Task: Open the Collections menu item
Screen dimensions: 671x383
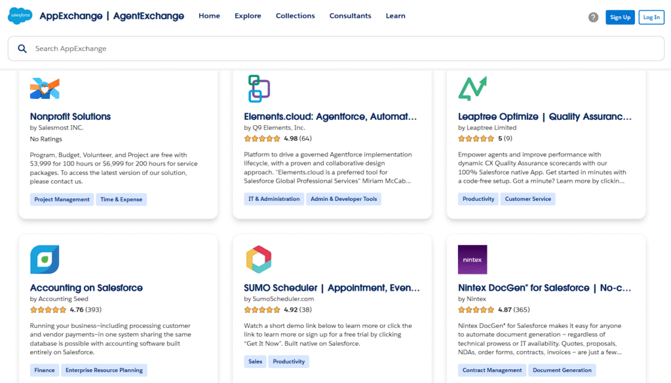Action: [295, 16]
